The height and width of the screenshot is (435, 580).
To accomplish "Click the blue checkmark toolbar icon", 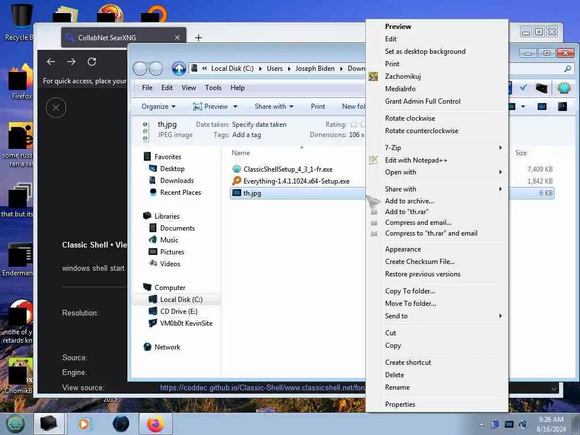I will tap(523, 88).
